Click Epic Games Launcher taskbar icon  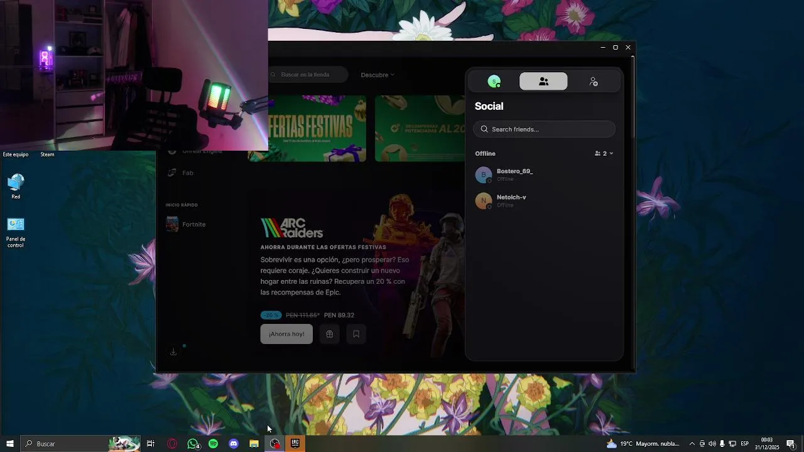coord(295,444)
